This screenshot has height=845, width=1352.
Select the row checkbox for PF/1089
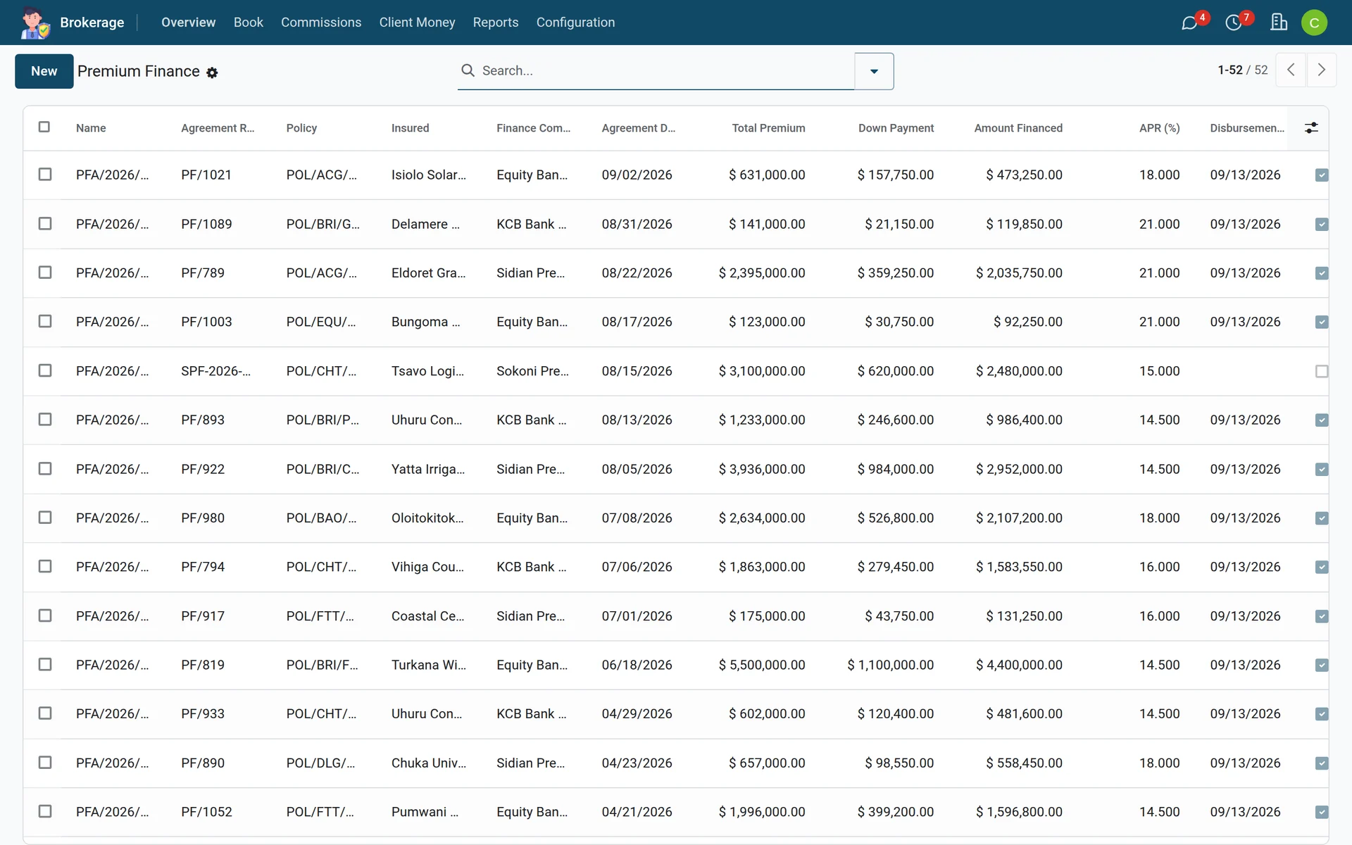point(45,223)
